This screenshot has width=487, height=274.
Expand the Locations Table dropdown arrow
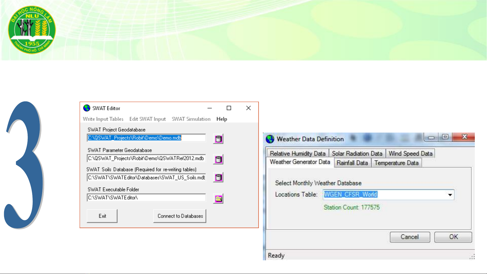[x=450, y=195]
